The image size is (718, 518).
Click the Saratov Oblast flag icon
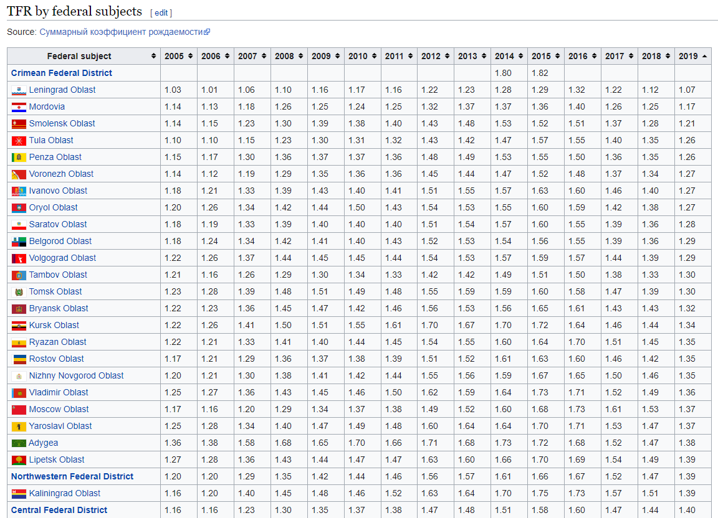pyautogui.click(x=19, y=225)
